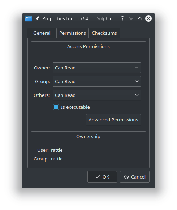
Task: Open the Owner permissions dropdown
Action: (x=97, y=68)
